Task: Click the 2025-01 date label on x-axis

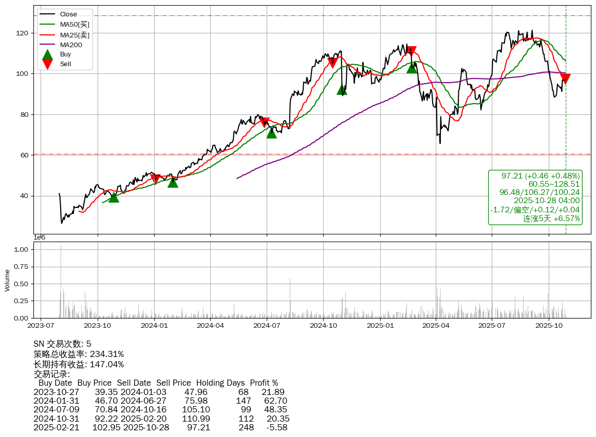Action: click(380, 325)
